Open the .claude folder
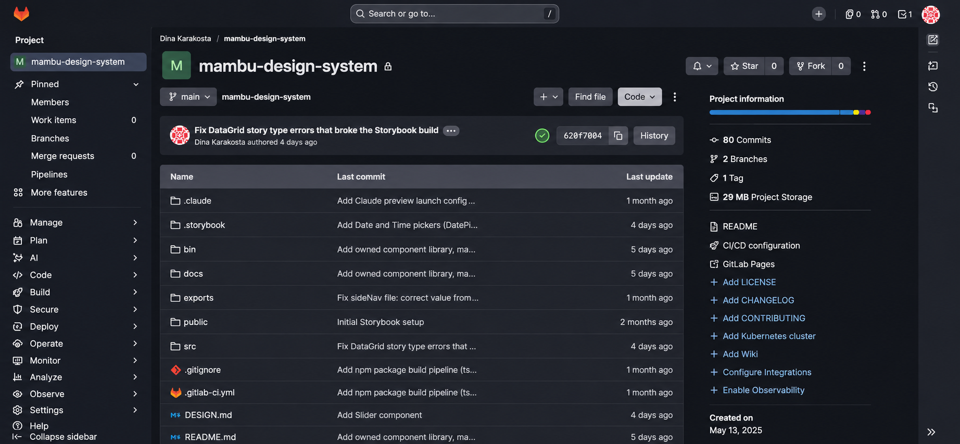This screenshot has height=444, width=960. click(197, 201)
